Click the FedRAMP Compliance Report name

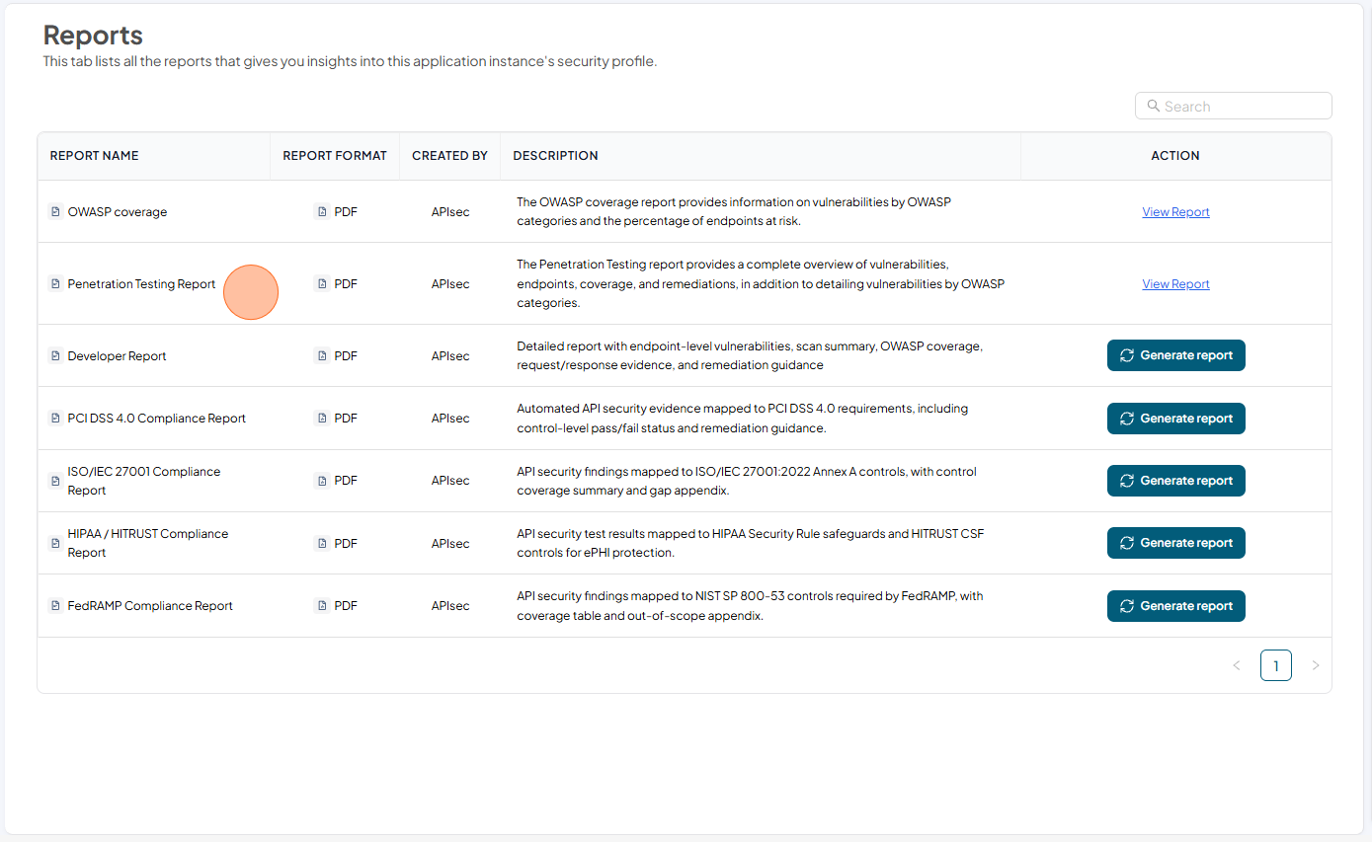click(150, 605)
